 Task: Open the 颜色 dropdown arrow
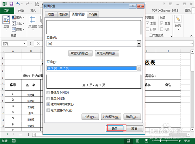pyautogui.click(x=23, y=18)
